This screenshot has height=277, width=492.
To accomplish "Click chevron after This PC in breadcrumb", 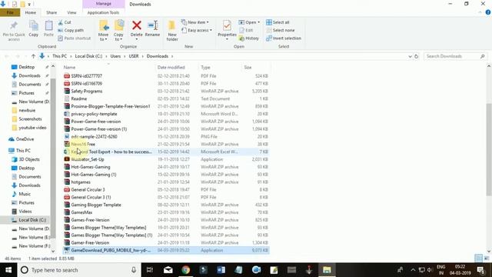I will pos(71,56).
